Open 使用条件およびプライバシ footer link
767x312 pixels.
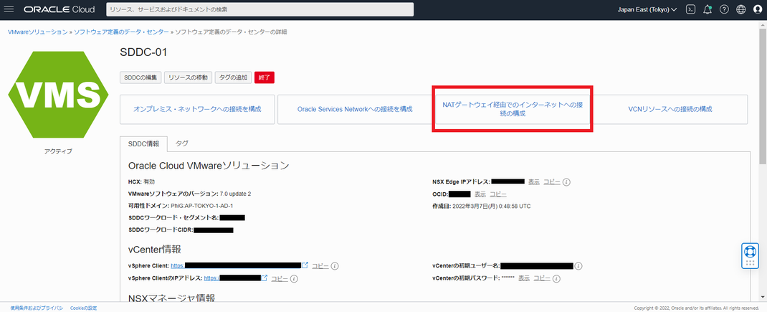(x=37, y=308)
